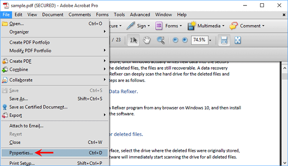Activate the Hand tool

(x=147, y=40)
